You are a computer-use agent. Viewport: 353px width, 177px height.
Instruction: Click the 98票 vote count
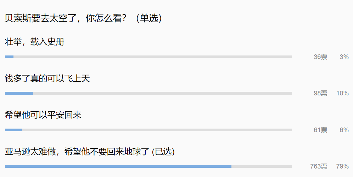tap(320, 94)
